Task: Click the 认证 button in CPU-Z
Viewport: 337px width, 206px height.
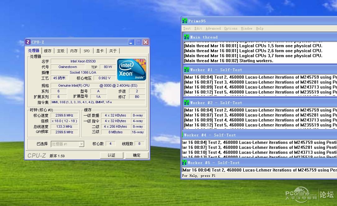Action: (112, 155)
